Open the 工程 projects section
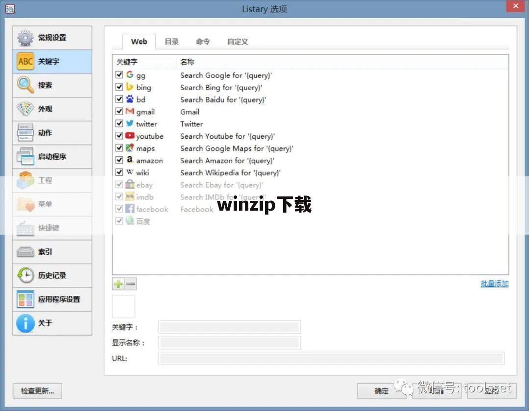Screen dimensions: 529x411 52,181
